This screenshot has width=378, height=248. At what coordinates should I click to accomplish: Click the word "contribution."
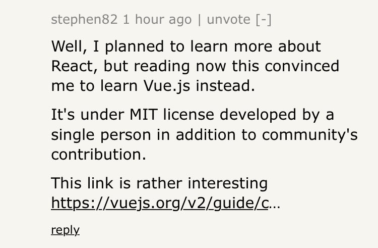pos(98,154)
